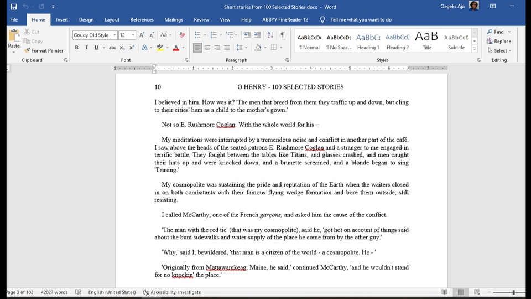This screenshot has height=299, width=531.
Task: Clear all formatting eraser icon
Action: (182, 35)
